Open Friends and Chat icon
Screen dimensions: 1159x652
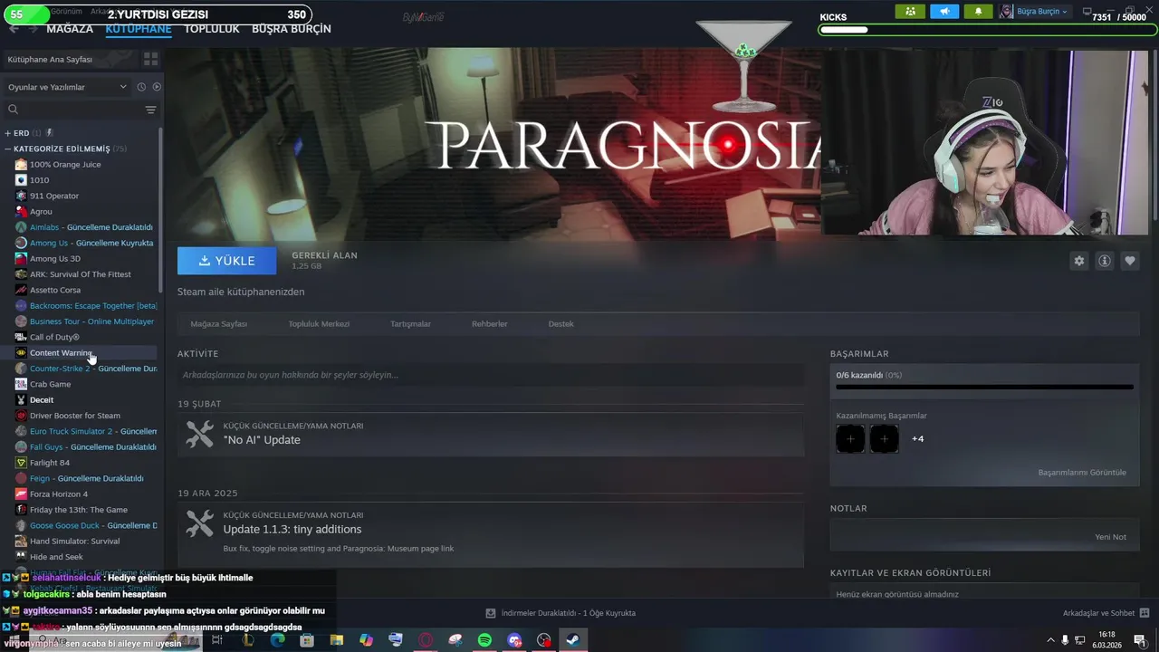[1144, 613]
